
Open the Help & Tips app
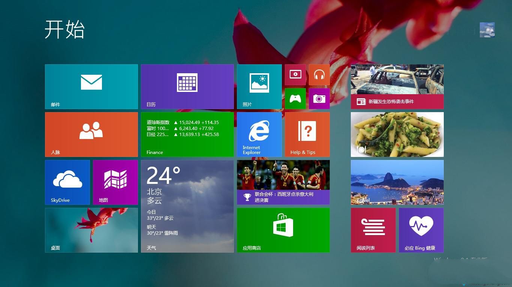tap(307, 134)
